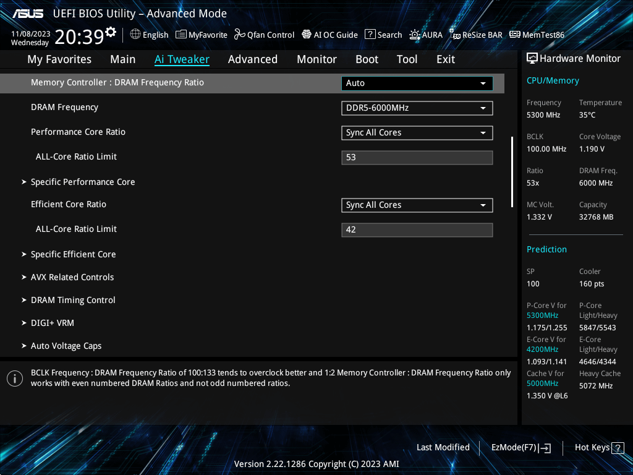This screenshot has width=633, height=475.
Task: Click the 20:39 clock time
Action: pos(79,36)
